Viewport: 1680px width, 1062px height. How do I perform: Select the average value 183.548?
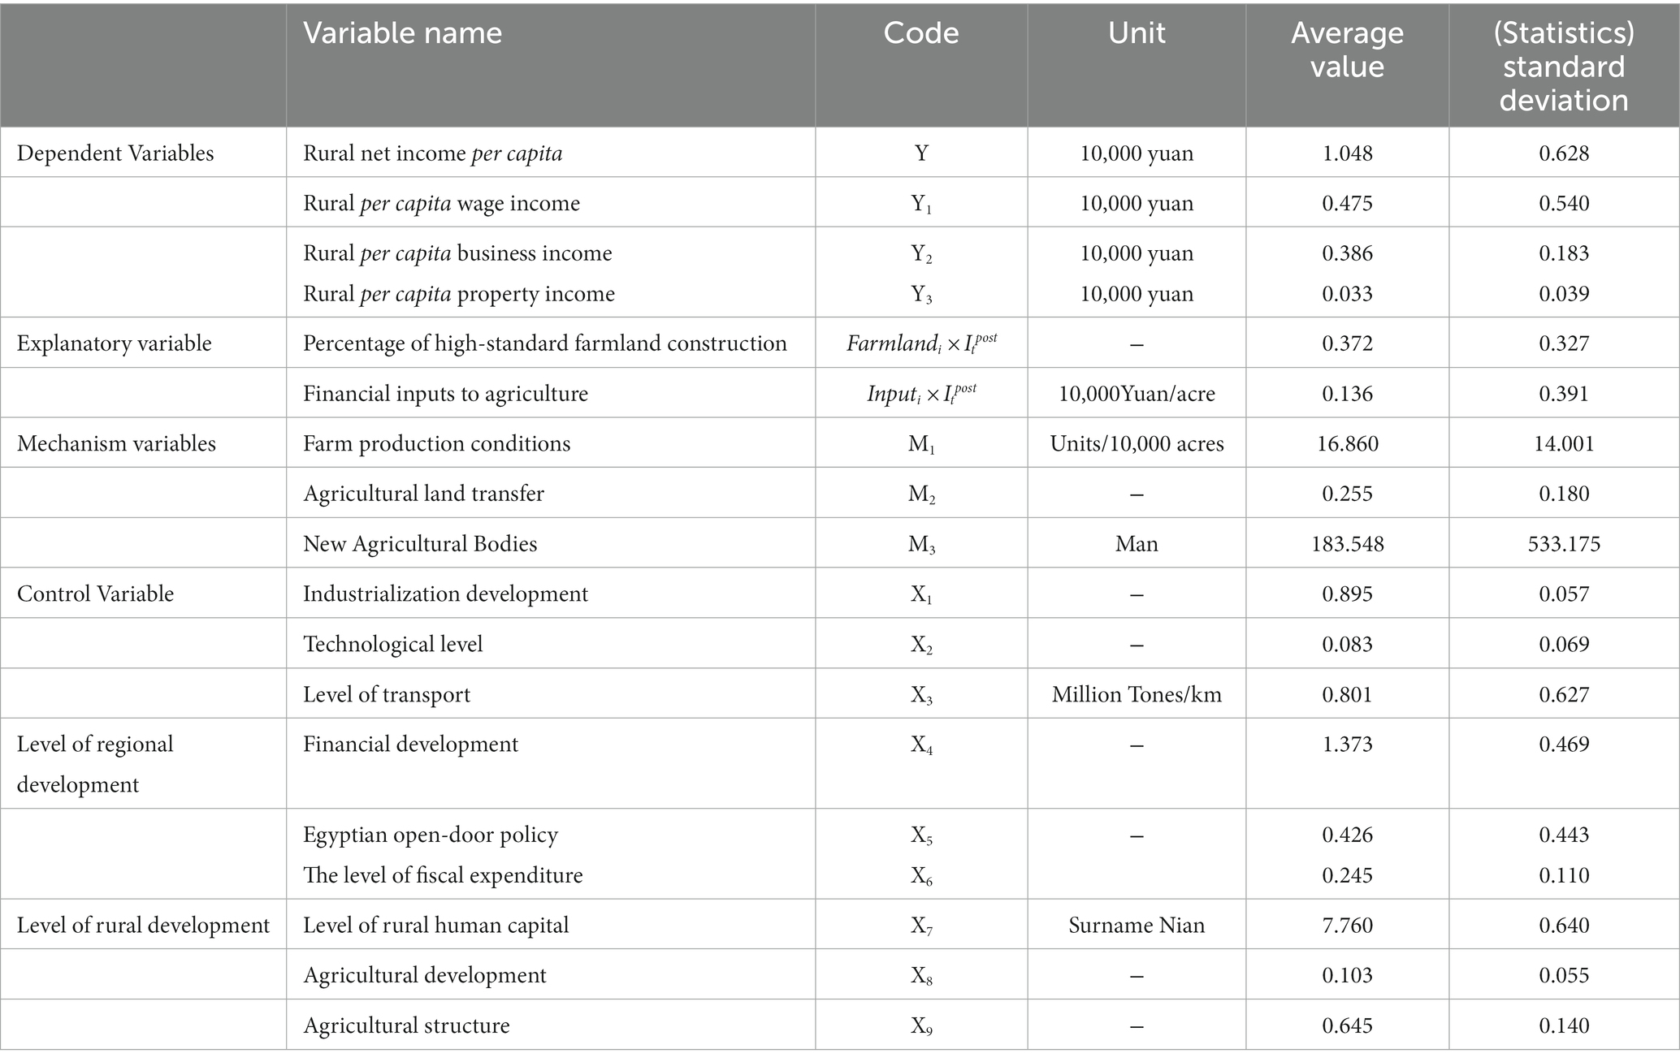[1347, 543]
